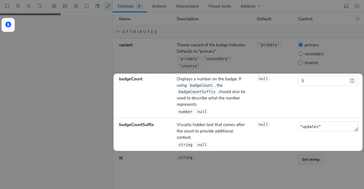Open the change background image icon
Screen dimensions: 364x189
pyautogui.click(x=65, y=6)
